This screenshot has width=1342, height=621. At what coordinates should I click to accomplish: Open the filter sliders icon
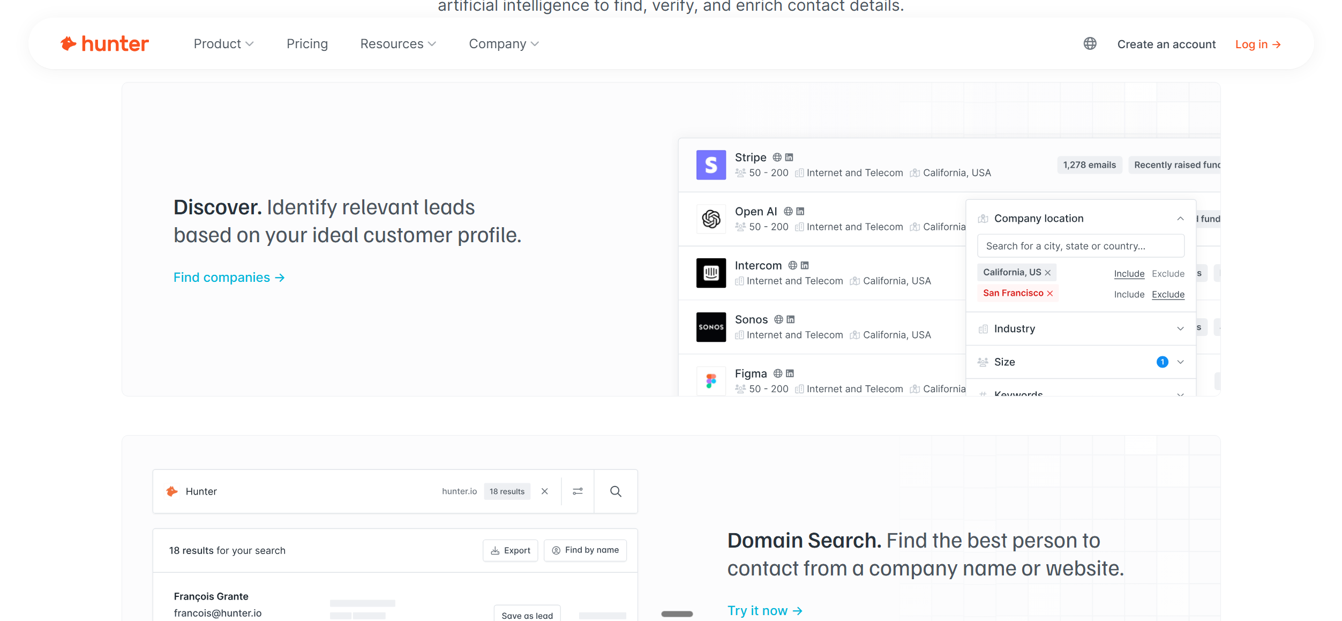578,491
